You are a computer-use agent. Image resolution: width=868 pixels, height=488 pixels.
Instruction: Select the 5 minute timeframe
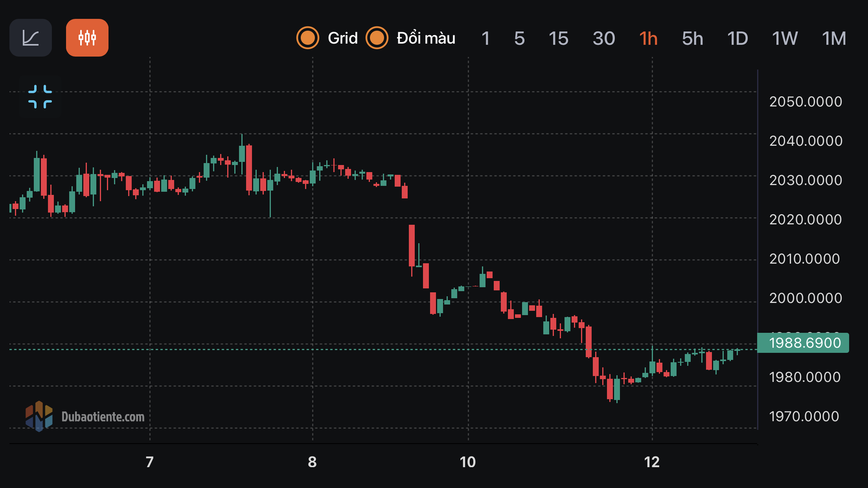519,39
